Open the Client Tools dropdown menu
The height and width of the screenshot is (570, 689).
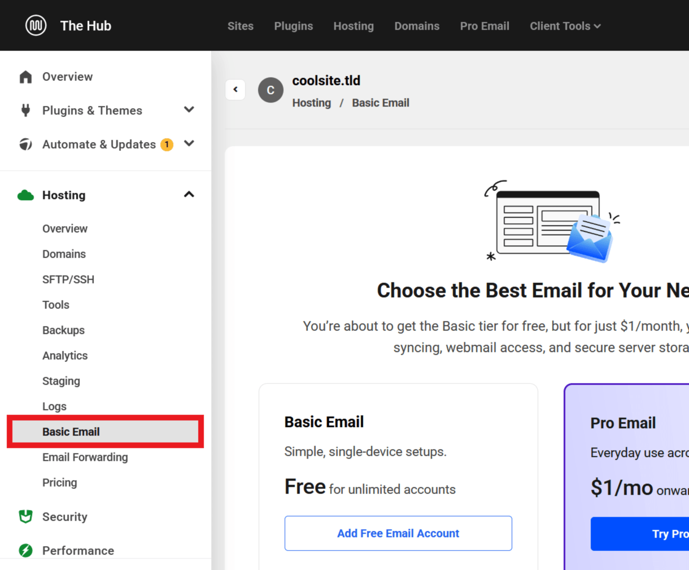[x=565, y=26]
